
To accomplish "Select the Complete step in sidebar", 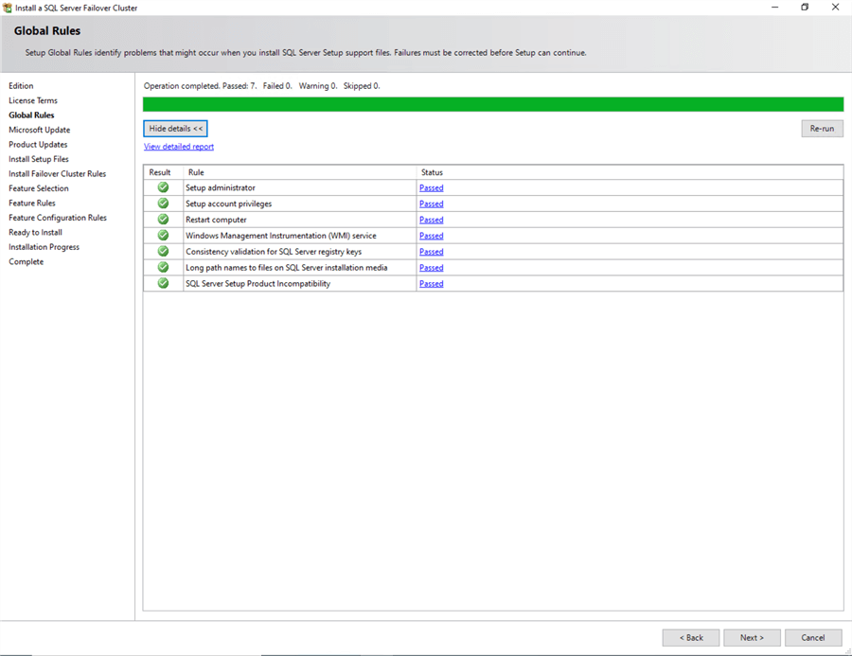I will pos(27,262).
